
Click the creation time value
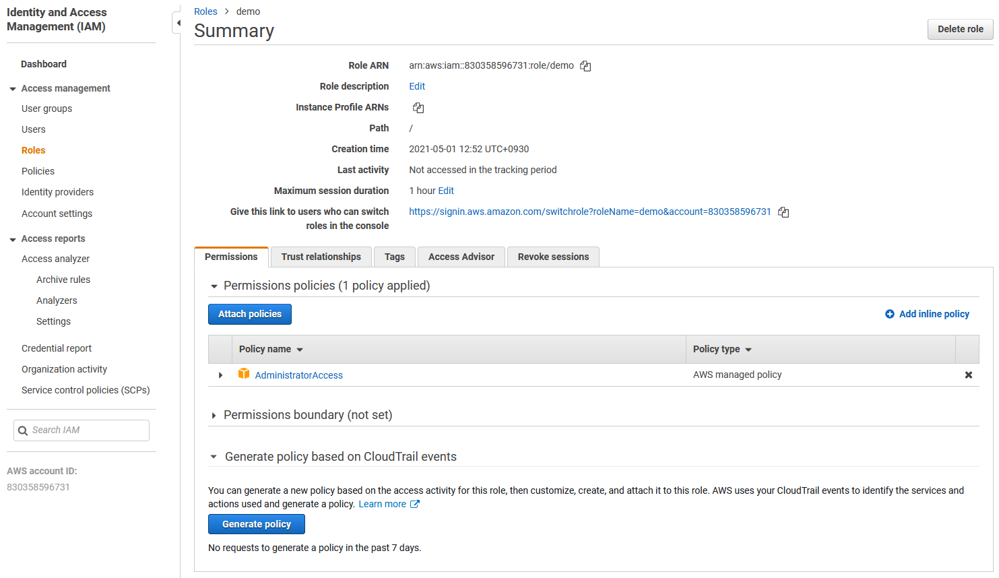[x=469, y=149]
